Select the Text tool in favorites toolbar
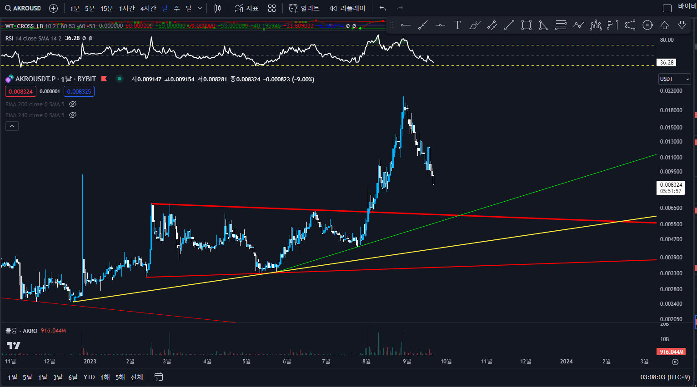 [x=457, y=25]
